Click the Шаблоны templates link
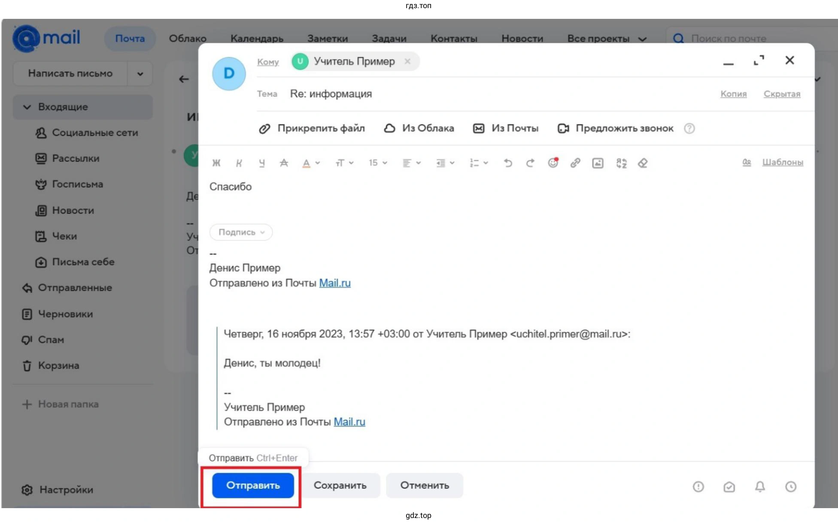This screenshot has height=524, width=838. [782, 162]
